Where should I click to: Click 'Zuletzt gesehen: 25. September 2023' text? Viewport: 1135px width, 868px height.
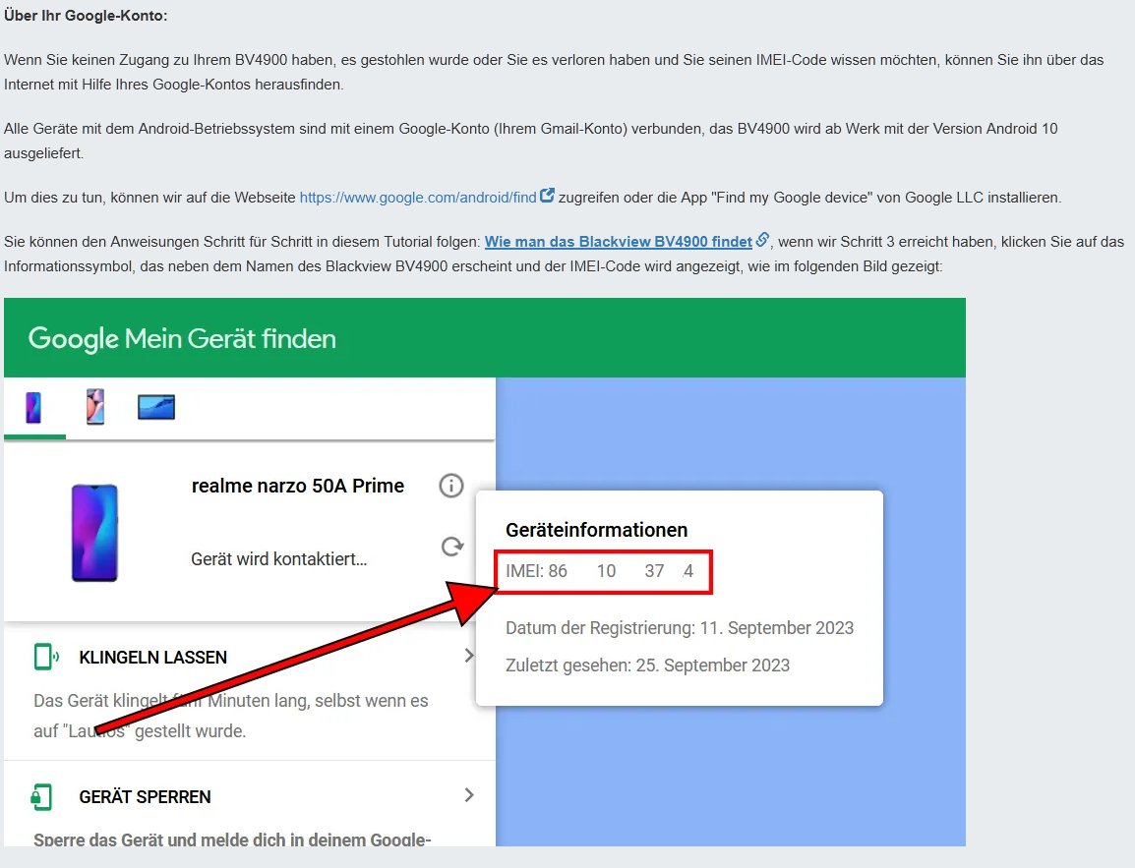(648, 665)
